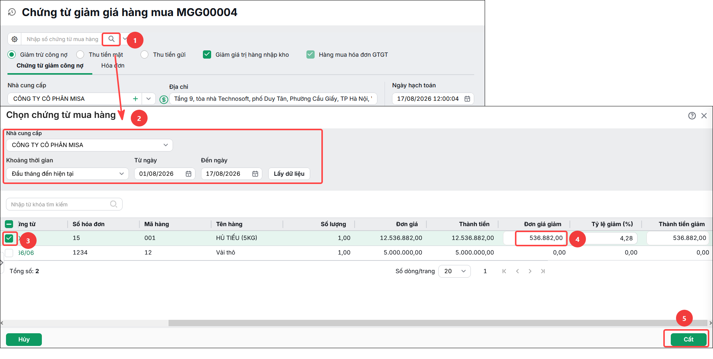Click the Nhập số chứng từ mua hàng field
The image size is (713, 359).
[62, 39]
